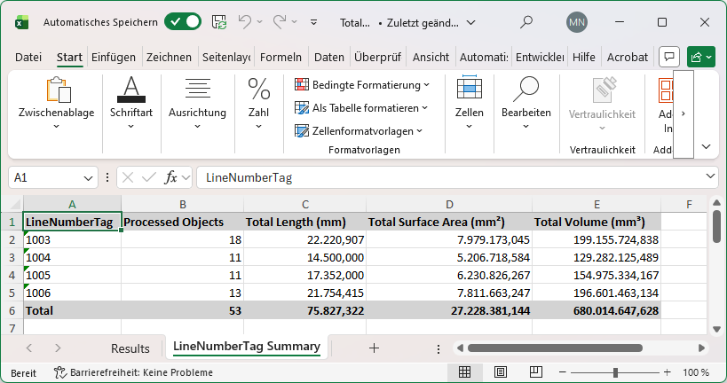727x383 pixels.
Task: Select the Total Length (mm) header cell
Action: tap(304, 222)
